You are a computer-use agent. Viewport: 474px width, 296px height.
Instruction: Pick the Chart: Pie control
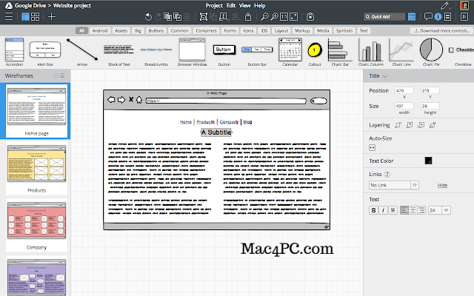coord(431,52)
